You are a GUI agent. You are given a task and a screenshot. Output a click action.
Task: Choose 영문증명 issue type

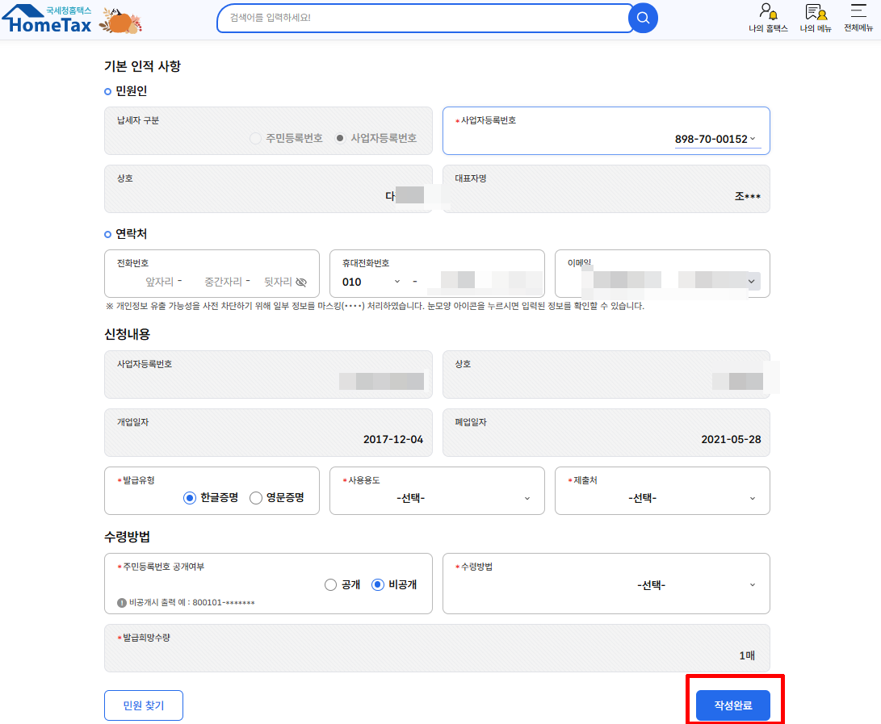click(x=256, y=498)
